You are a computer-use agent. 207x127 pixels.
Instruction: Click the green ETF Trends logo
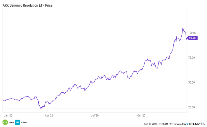point(5,122)
